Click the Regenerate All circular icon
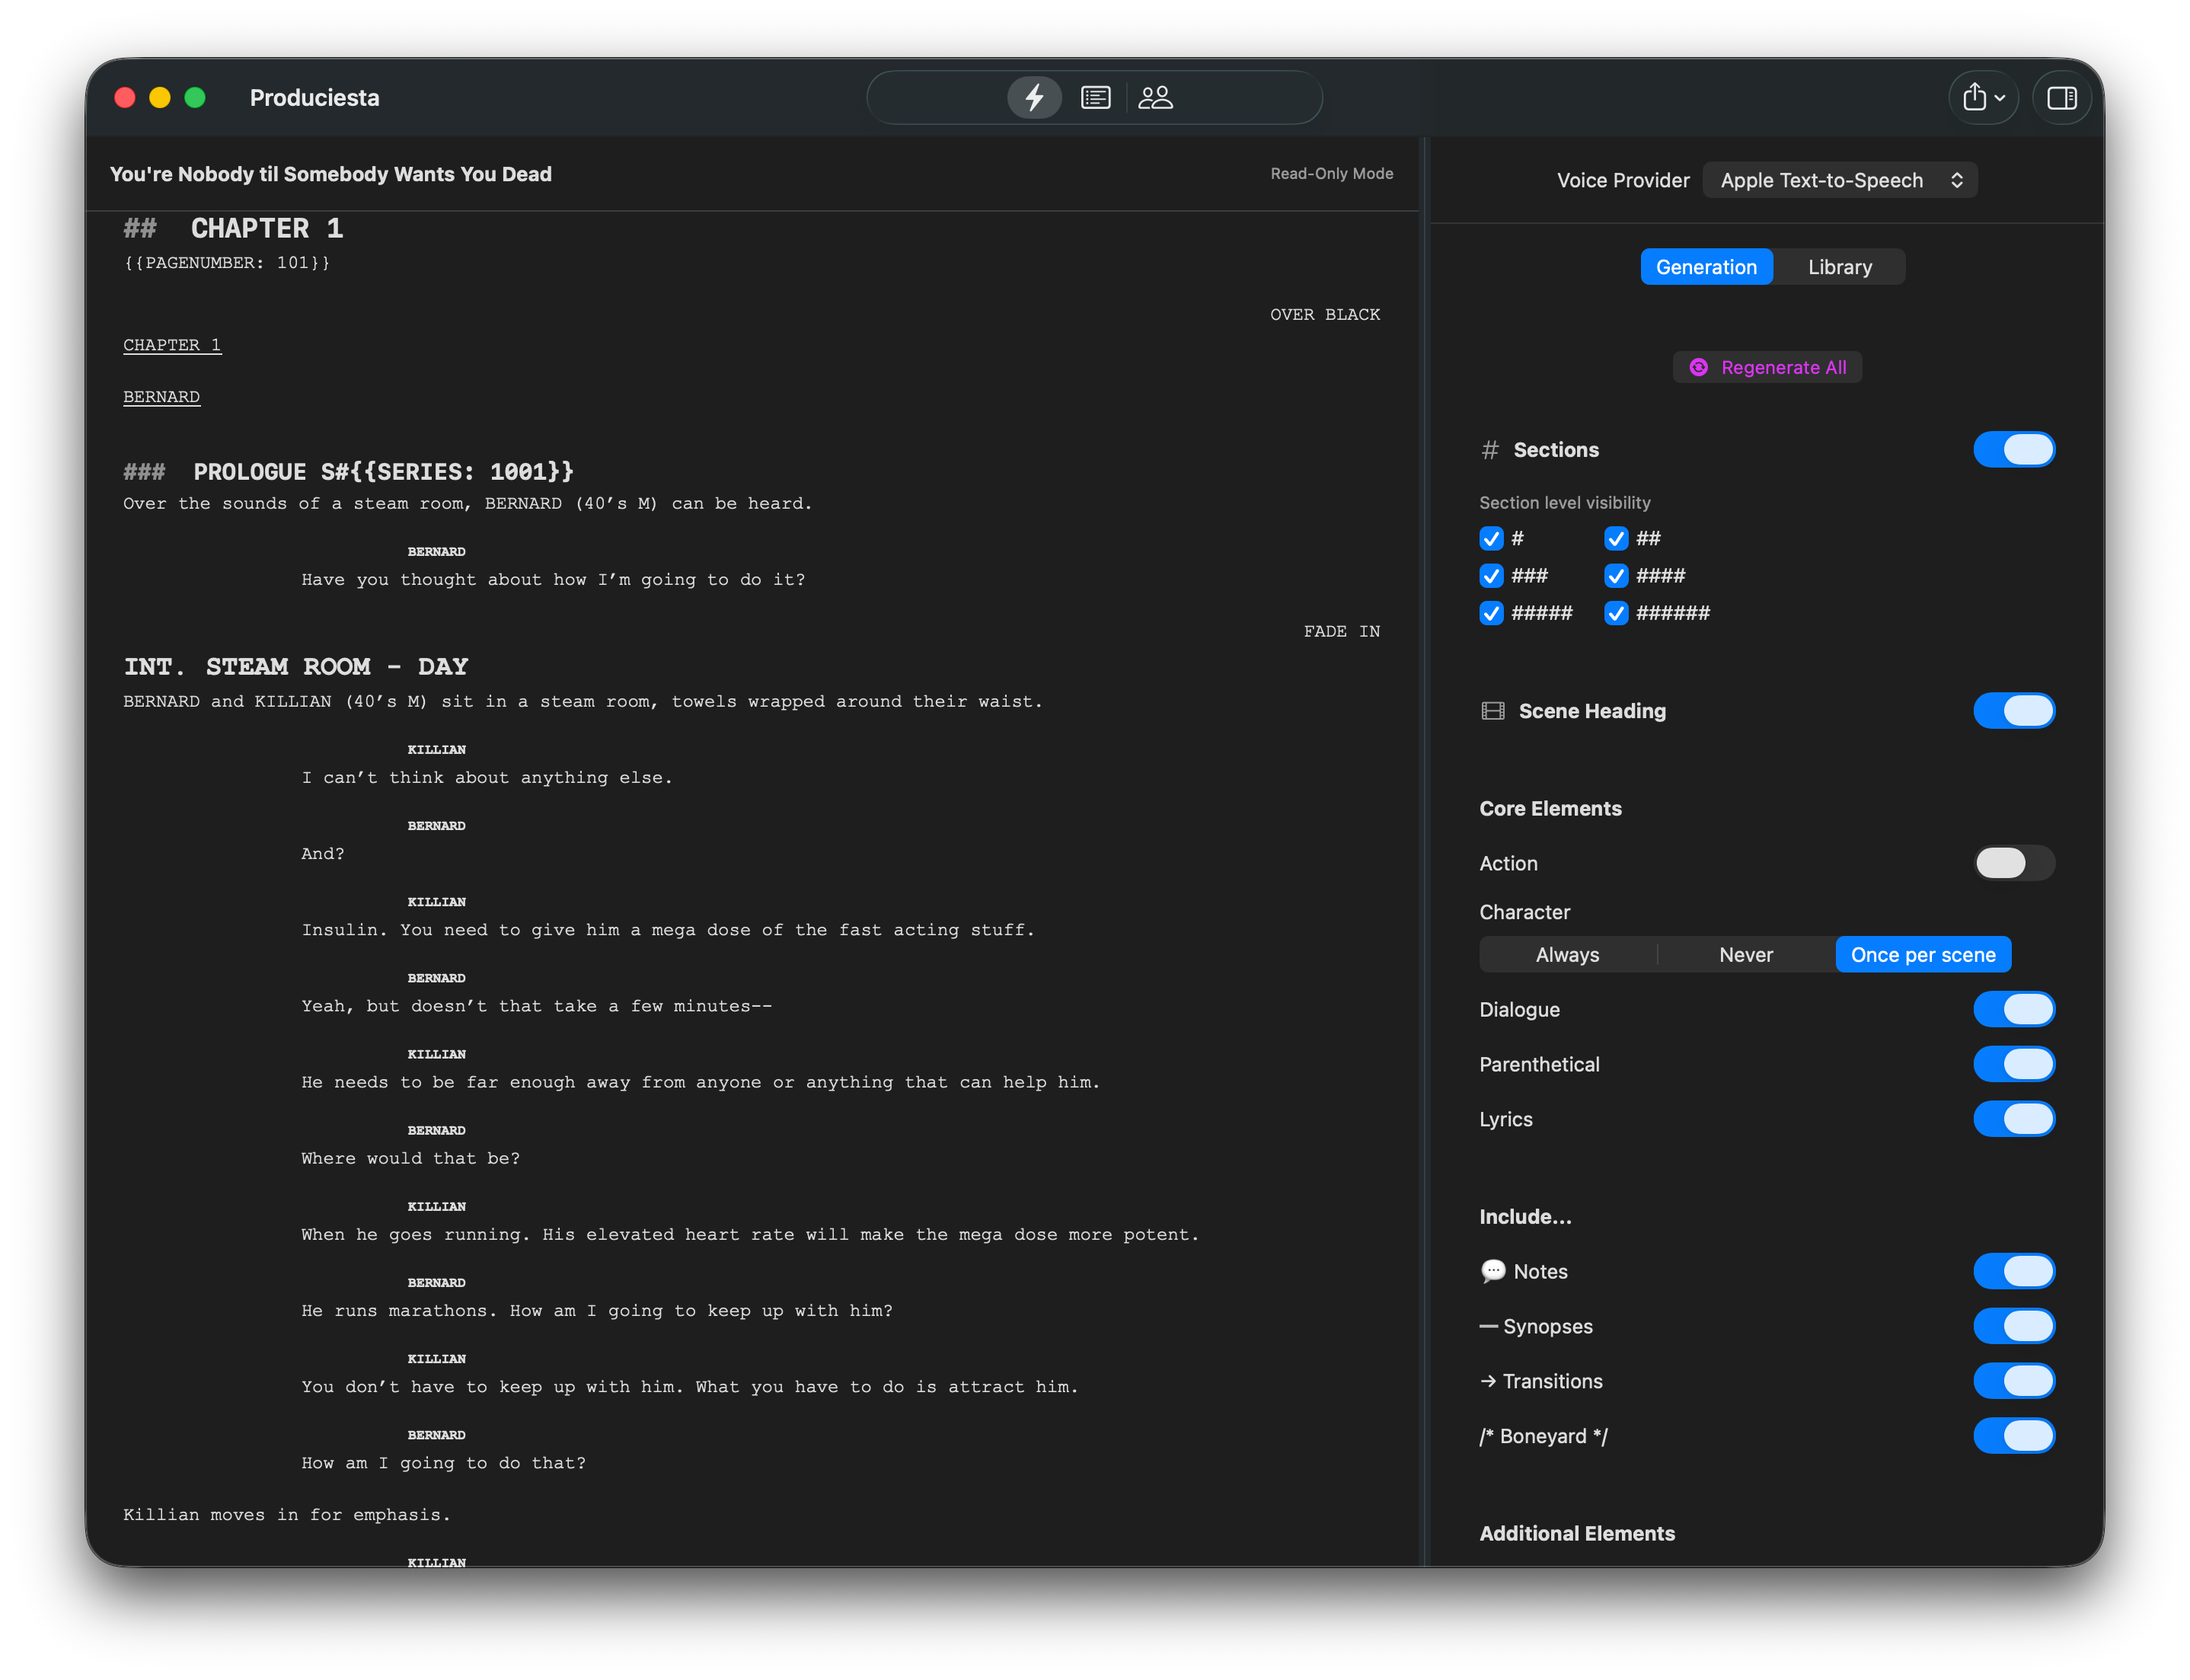The width and height of the screenshot is (2190, 1680). (1698, 367)
